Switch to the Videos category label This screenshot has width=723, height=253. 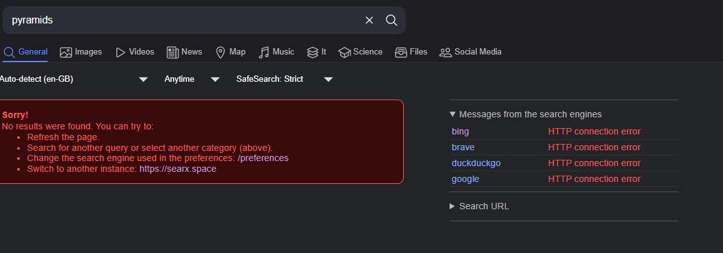click(142, 52)
